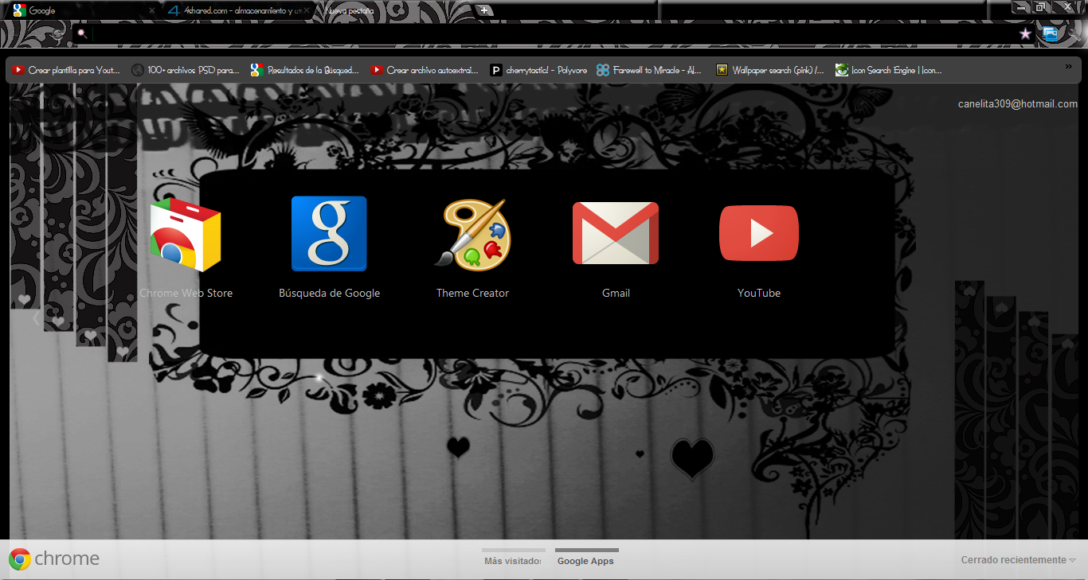1088x580 pixels.
Task: Open the Wallpaper search (pink) bookmark
Action: tap(770, 70)
